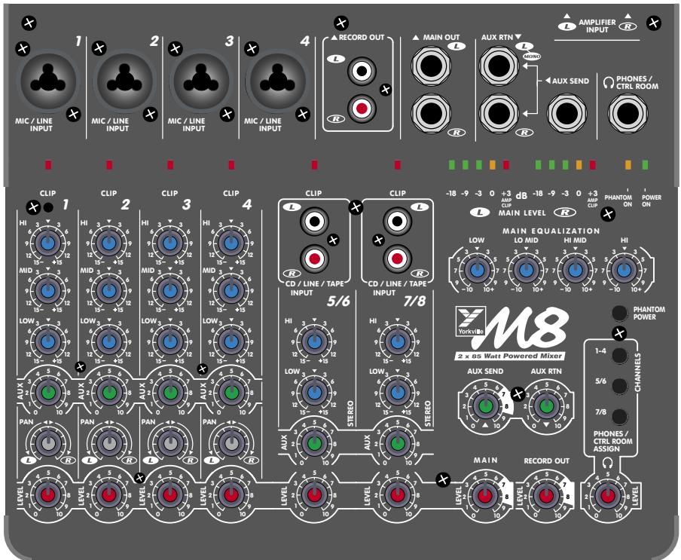Screen dimensions: 681x560
Task: Click channel 3 green AUX knob
Action: pyautogui.click(x=170, y=393)
